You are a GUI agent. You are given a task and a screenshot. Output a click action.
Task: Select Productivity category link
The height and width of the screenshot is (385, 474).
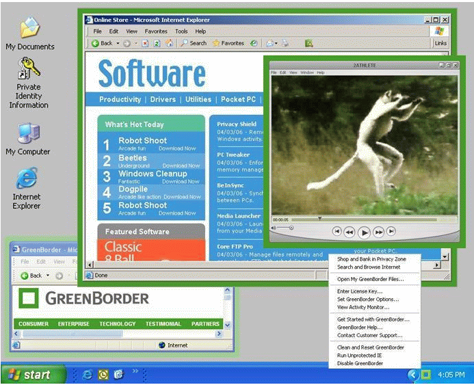click(120, 99)
